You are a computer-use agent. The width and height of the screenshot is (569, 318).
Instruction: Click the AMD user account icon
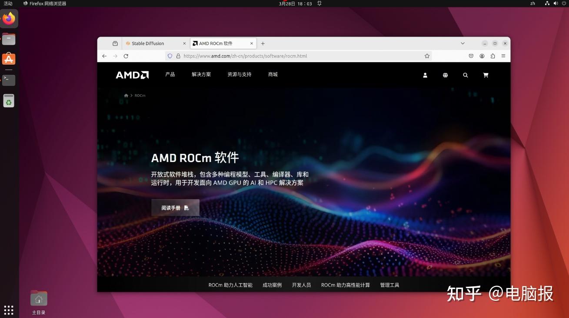click(425, 75)
